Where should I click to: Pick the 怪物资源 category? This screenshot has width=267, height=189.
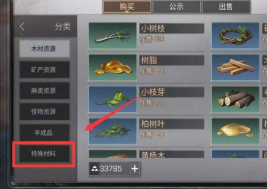(44, 112)
